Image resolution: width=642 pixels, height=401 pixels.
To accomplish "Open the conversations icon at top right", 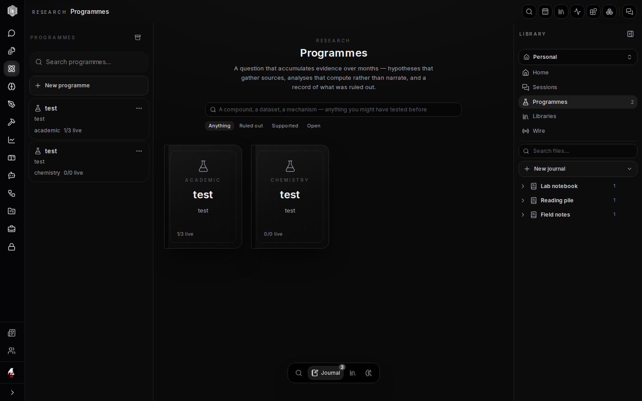I will point(630,12).
